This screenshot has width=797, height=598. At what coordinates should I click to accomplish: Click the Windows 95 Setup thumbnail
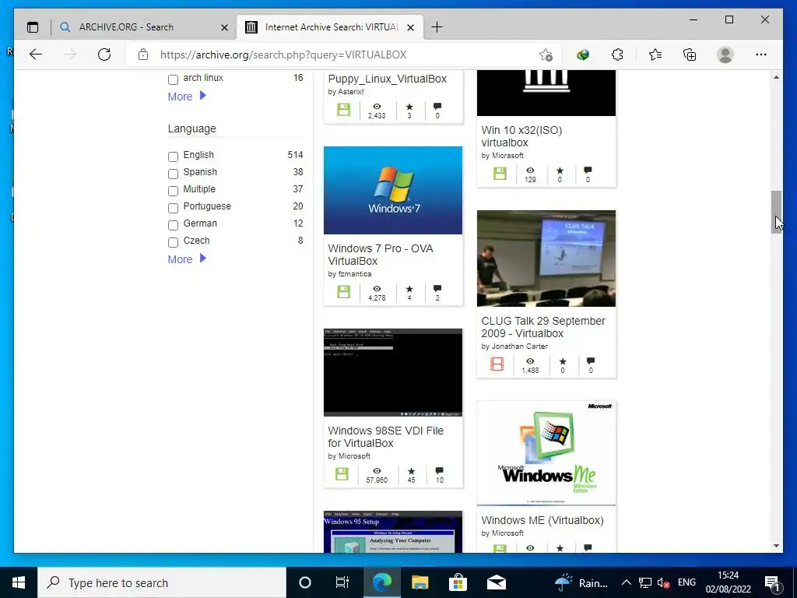tap(393, 532)
